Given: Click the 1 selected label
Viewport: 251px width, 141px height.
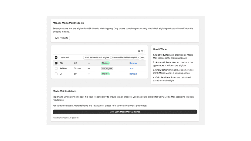Looking at the screenshot, I should [64, 57].
